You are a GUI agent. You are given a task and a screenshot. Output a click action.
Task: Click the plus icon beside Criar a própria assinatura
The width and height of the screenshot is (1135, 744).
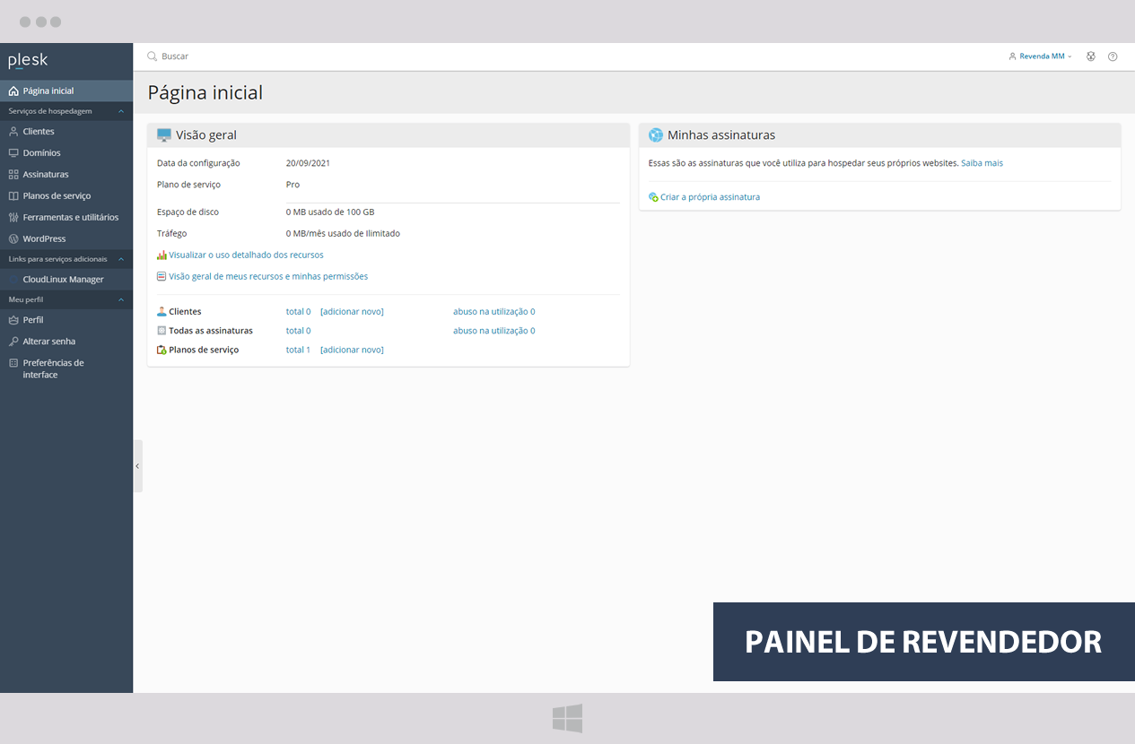pos(653,197)
